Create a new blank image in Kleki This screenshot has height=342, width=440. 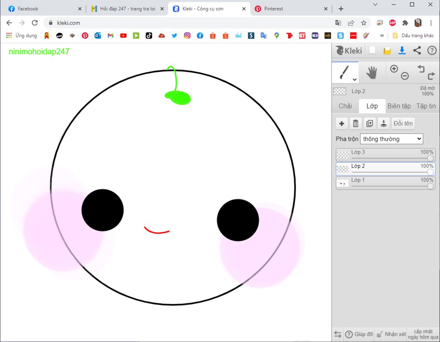(x=372, y=50)
